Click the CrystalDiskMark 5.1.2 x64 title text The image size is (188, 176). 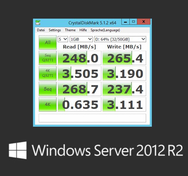tap(92, 23)
